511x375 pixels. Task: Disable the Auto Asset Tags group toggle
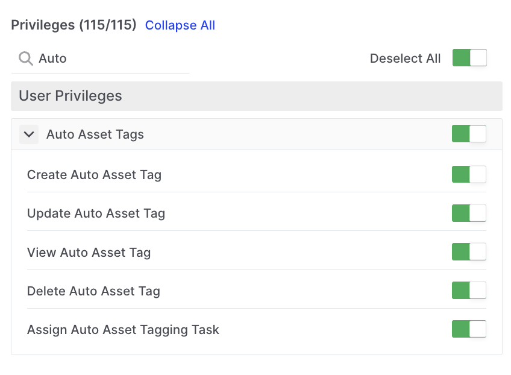tap(468, 134)
